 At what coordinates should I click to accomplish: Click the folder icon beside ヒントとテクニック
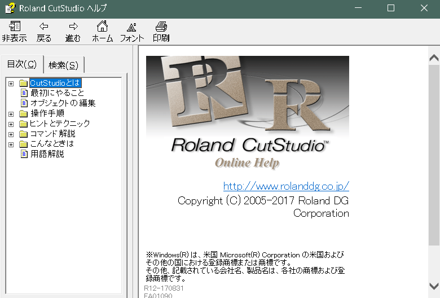click(23, 124)
